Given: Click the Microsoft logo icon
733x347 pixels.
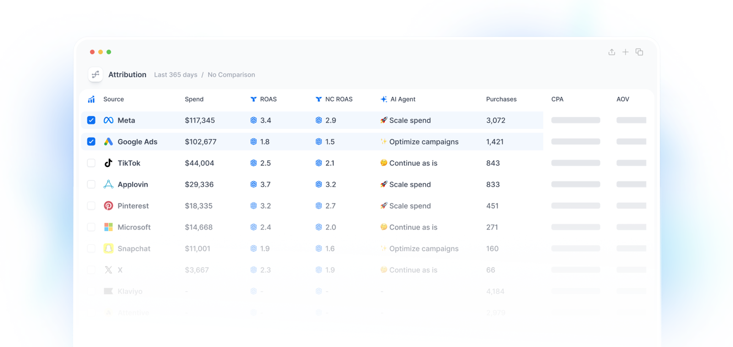Looking at the screenshot, I should 109,227.
